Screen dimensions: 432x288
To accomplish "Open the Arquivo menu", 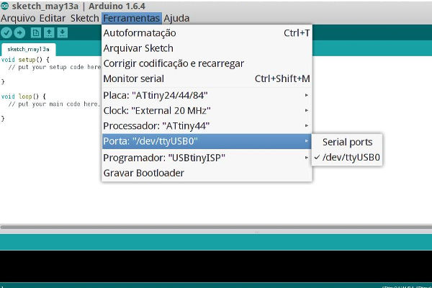I will (18, 18).
